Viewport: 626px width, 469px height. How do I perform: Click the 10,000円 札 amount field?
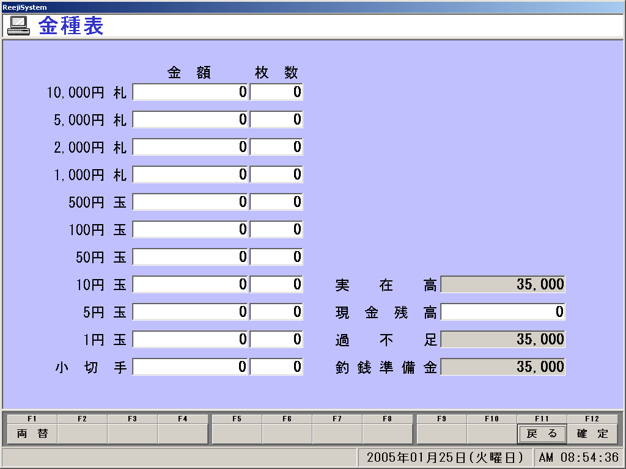[190, 92]
